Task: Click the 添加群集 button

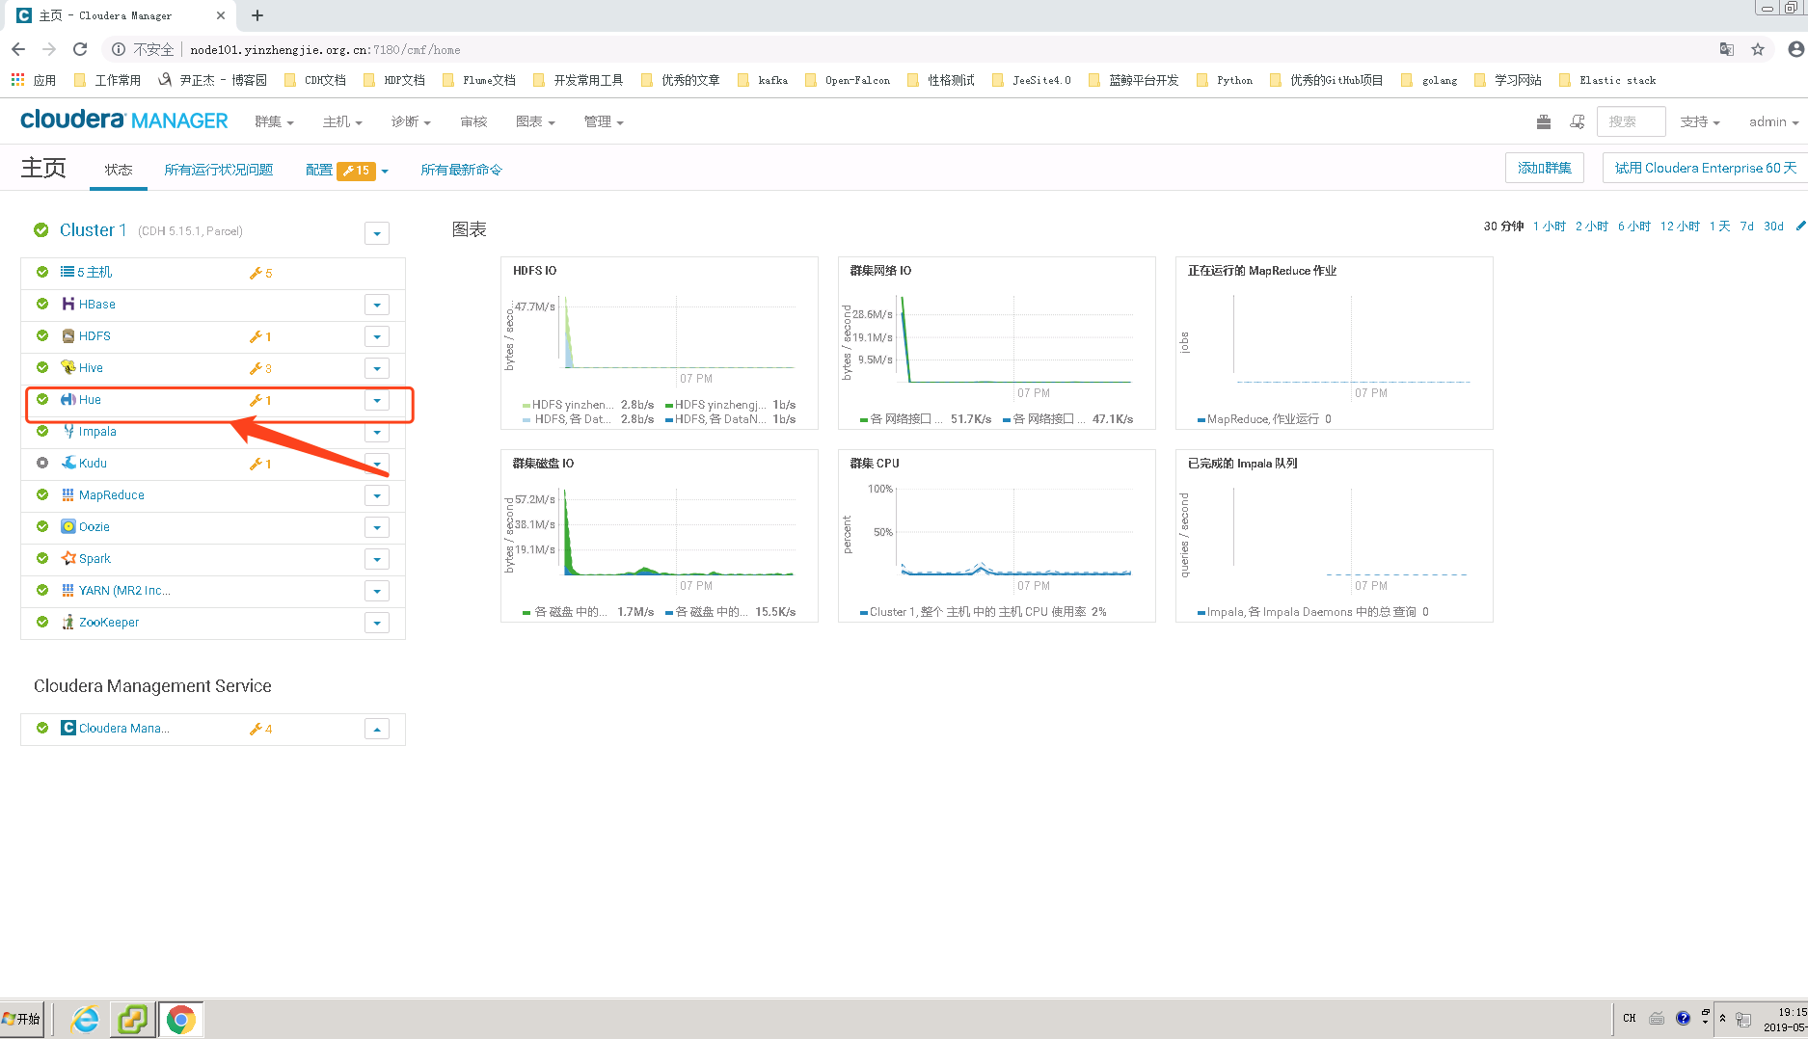Action: tap(1544, 167)
